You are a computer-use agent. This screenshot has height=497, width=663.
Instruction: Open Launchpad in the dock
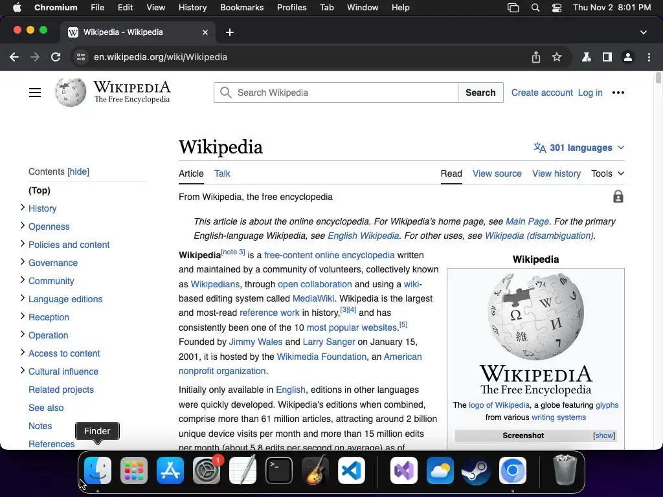(133, 470)
